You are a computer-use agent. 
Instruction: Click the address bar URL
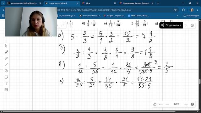pos(94,10)
